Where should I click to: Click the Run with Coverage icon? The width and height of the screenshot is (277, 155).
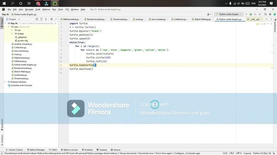tap(255, 14)
